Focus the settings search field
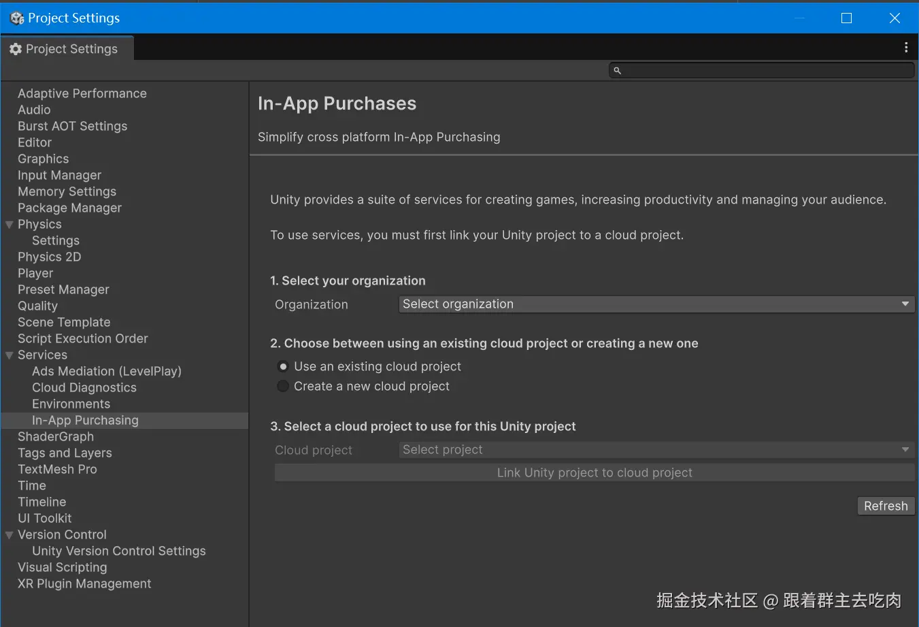This screenshot has height=627, width=919. [765, 71]
